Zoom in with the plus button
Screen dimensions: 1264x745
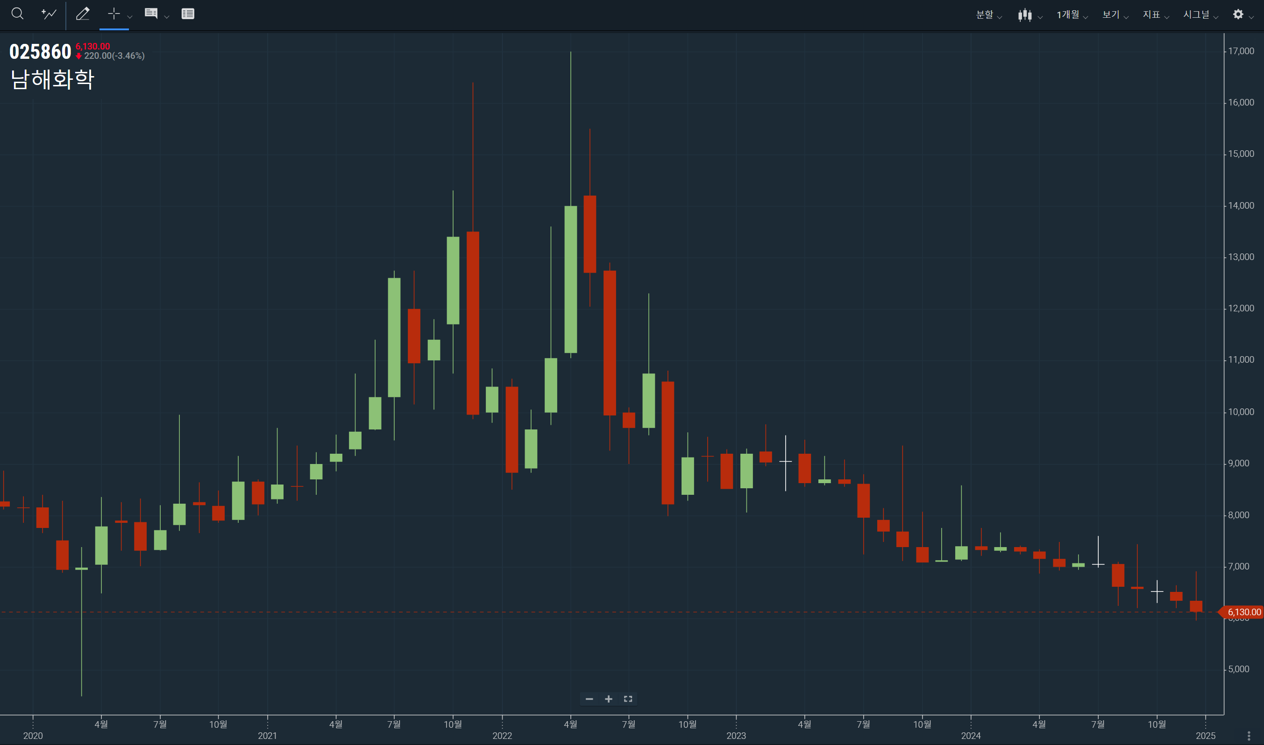click(x=608, y=699)
